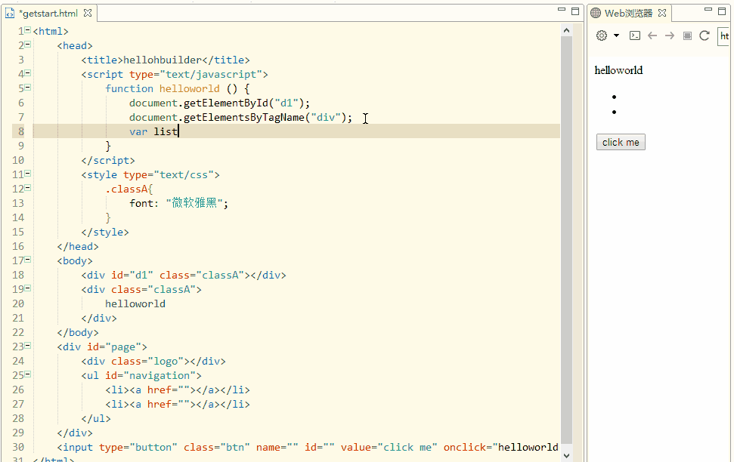This screenshot has width=734, height=462.
Task: Click the globe icon on Web browser tab
Action: point(596,13)
